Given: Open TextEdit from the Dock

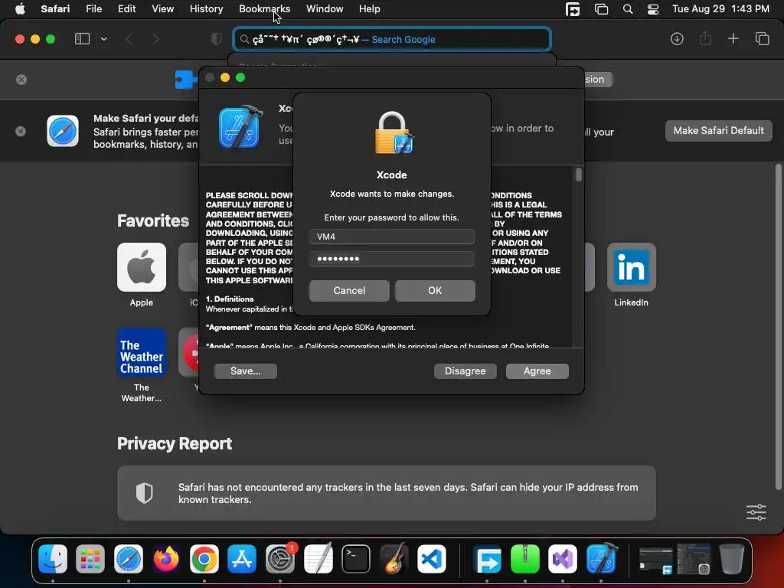Looking at the screenshot, I should pyautogui.click(x=318, y=559).
